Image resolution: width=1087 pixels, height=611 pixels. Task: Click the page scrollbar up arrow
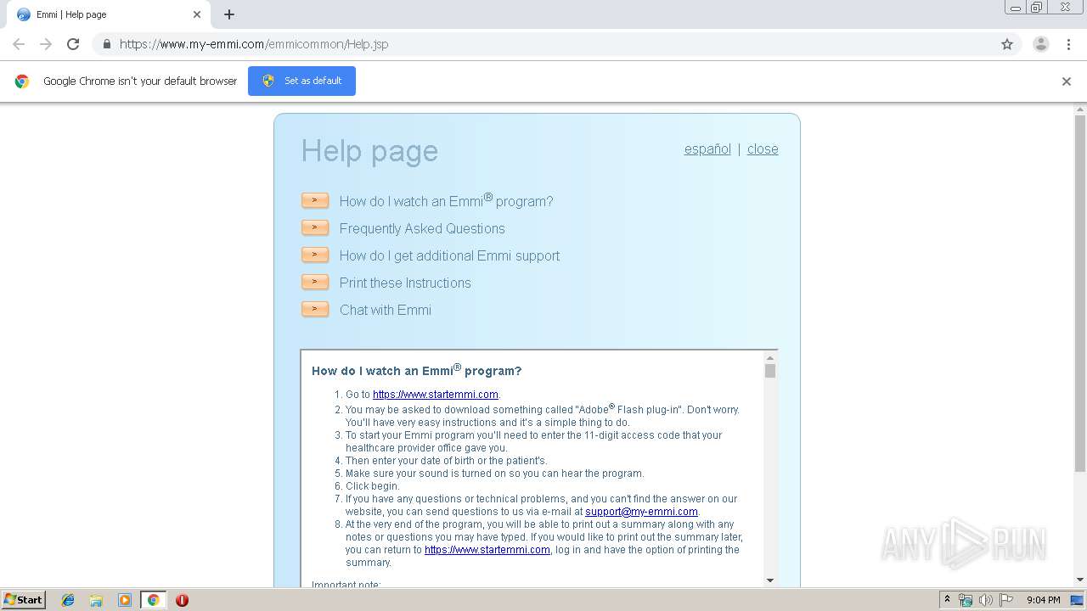[1080, 109]
